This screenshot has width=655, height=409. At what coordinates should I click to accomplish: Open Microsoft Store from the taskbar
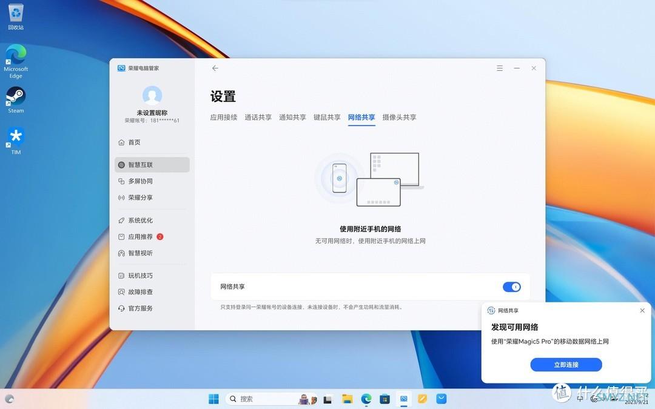pos(385,399)
